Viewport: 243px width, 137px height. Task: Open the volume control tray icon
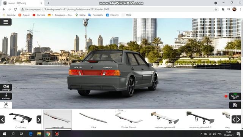pyautogui.click(x=214, y=134)
